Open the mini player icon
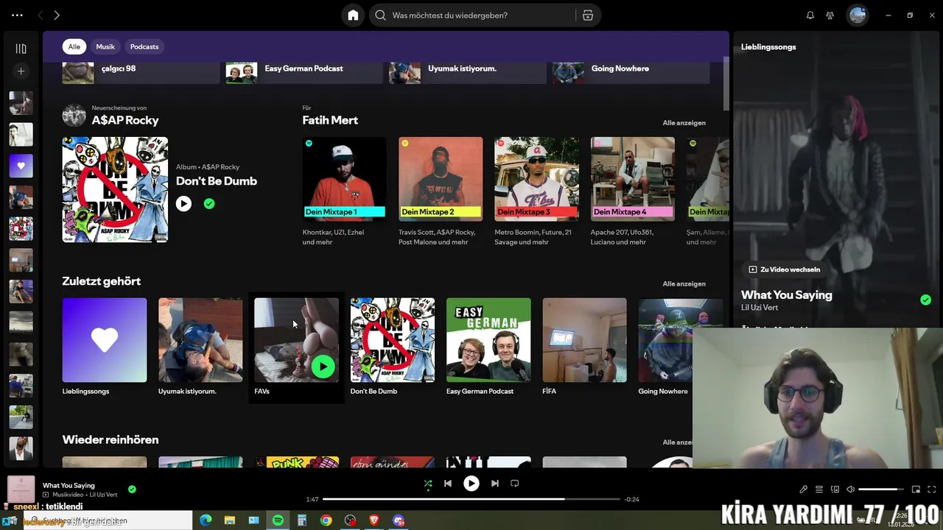 click(x=916, y=490)
